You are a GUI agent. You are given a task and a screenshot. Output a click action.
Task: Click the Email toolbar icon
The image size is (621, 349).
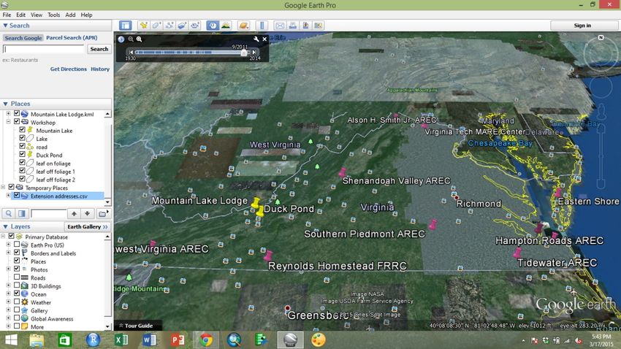click(280, 26)
